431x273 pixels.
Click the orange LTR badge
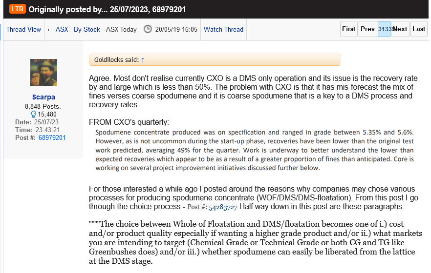pos(16,9)
